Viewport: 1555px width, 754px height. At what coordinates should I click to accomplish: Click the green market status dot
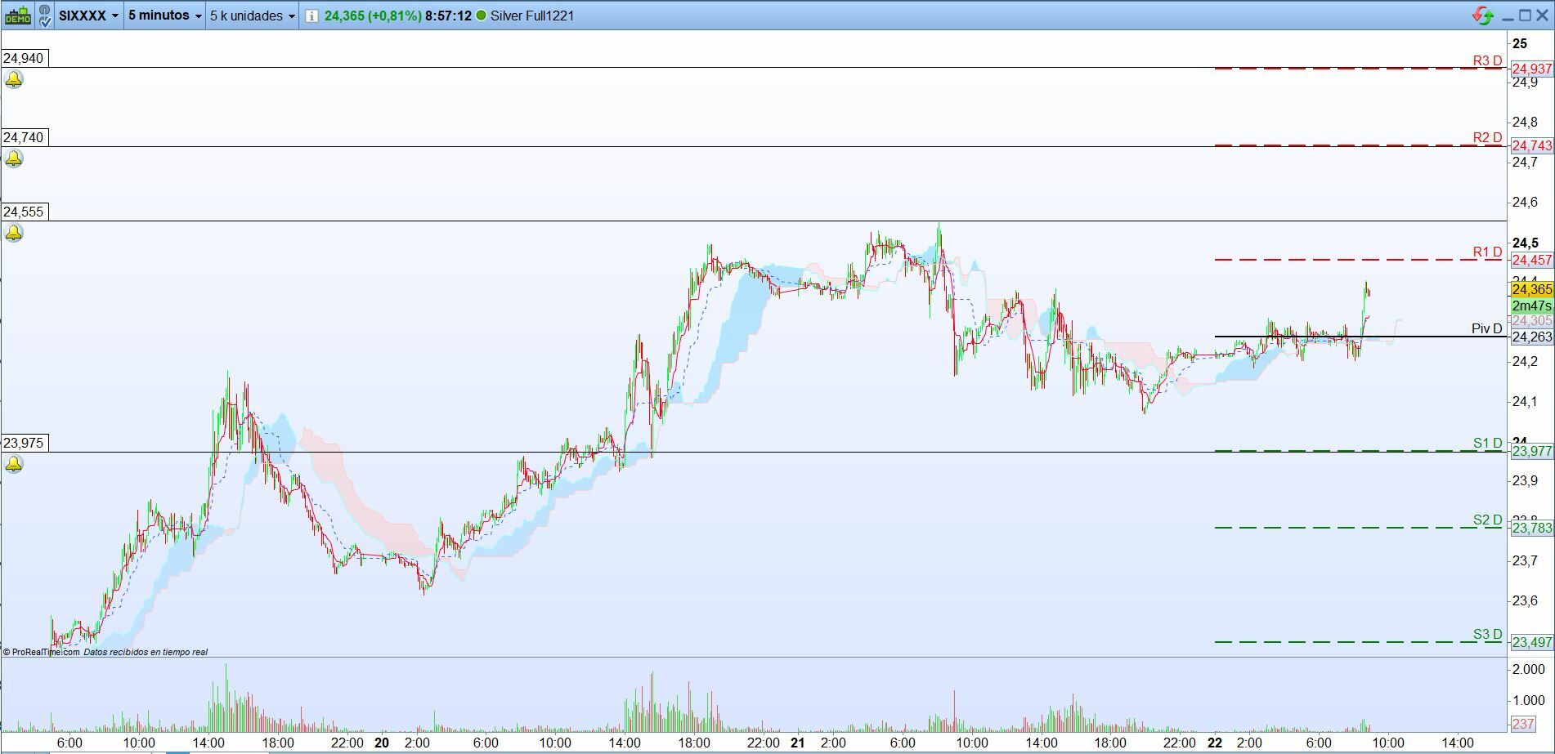point(481,16)
